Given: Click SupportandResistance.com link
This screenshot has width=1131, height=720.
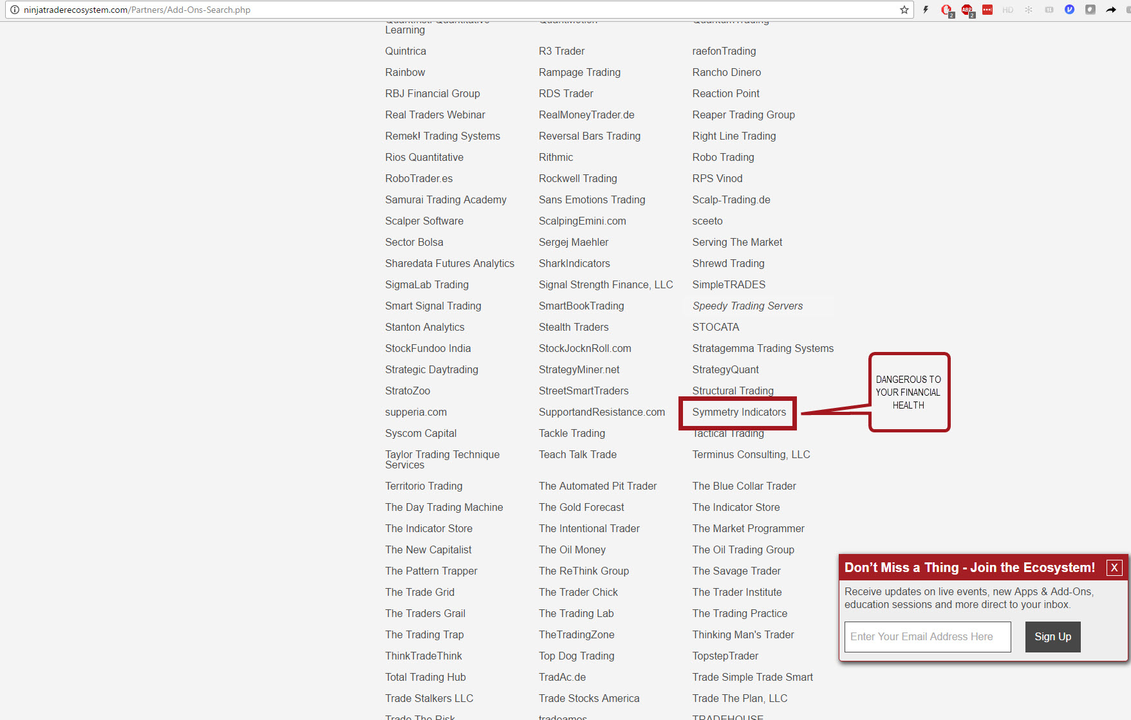Looking at the screenshot, I should [x=602, y=412].
